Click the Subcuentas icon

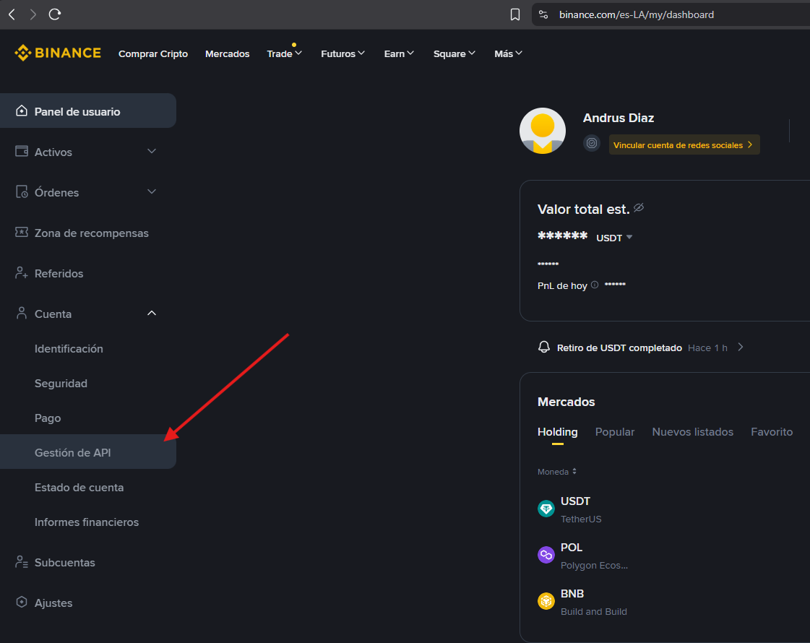tap(22, 561)
